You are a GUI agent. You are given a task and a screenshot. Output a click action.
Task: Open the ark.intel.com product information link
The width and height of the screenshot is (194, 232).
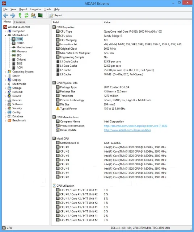[135, 126]
